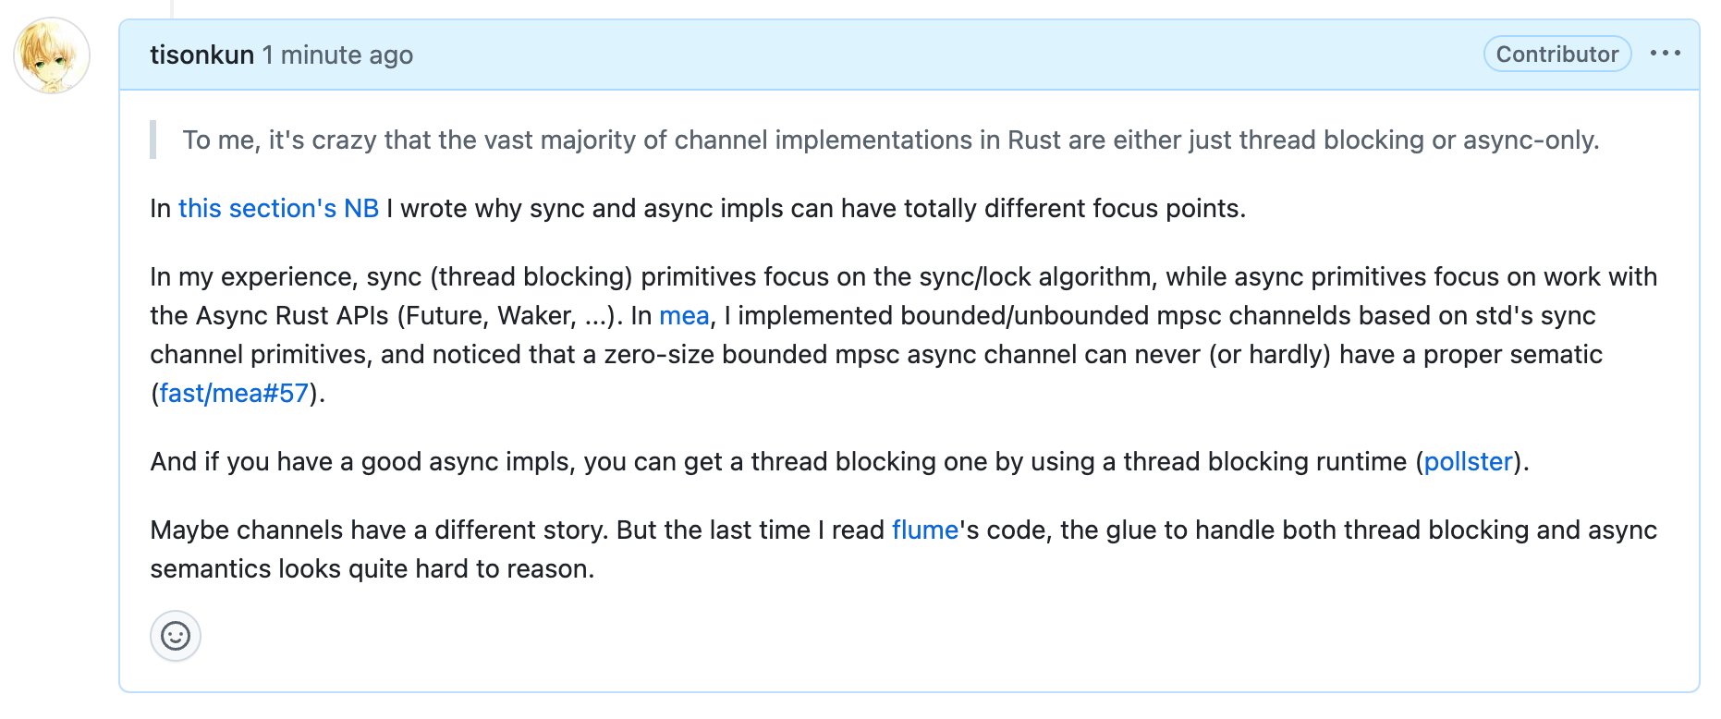Click the "1 minute ago" timestamp
Viewport: 1721px width, 719px height.
tap(336, 55)
